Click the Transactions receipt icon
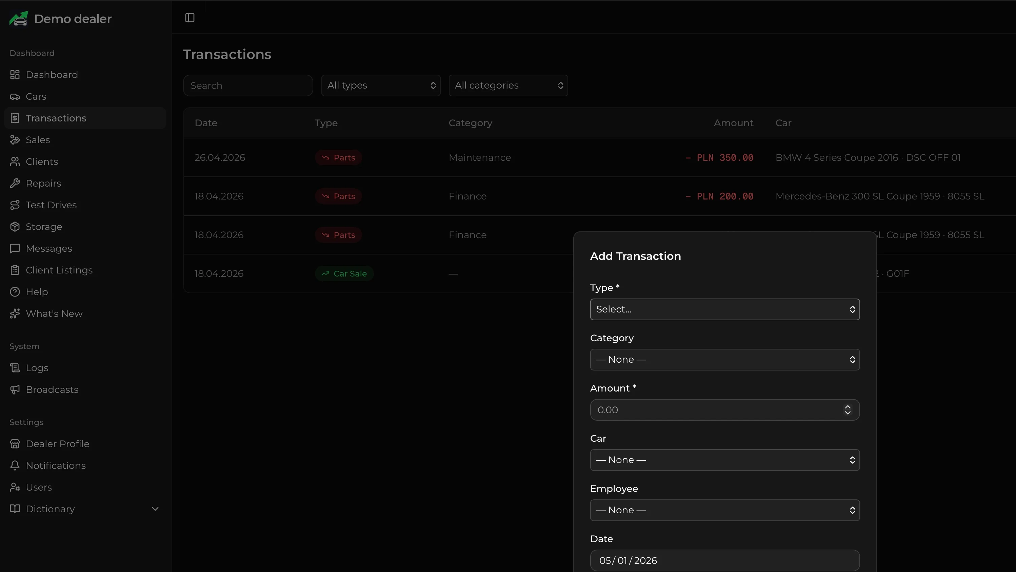1016x572 pixels. tap(15, 118)
